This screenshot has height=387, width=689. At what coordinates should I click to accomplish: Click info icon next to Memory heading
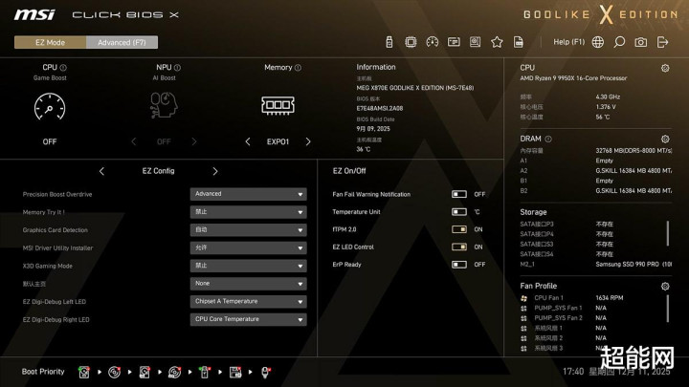(298, 68)
